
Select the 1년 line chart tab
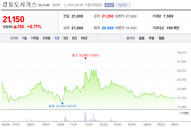57,38
